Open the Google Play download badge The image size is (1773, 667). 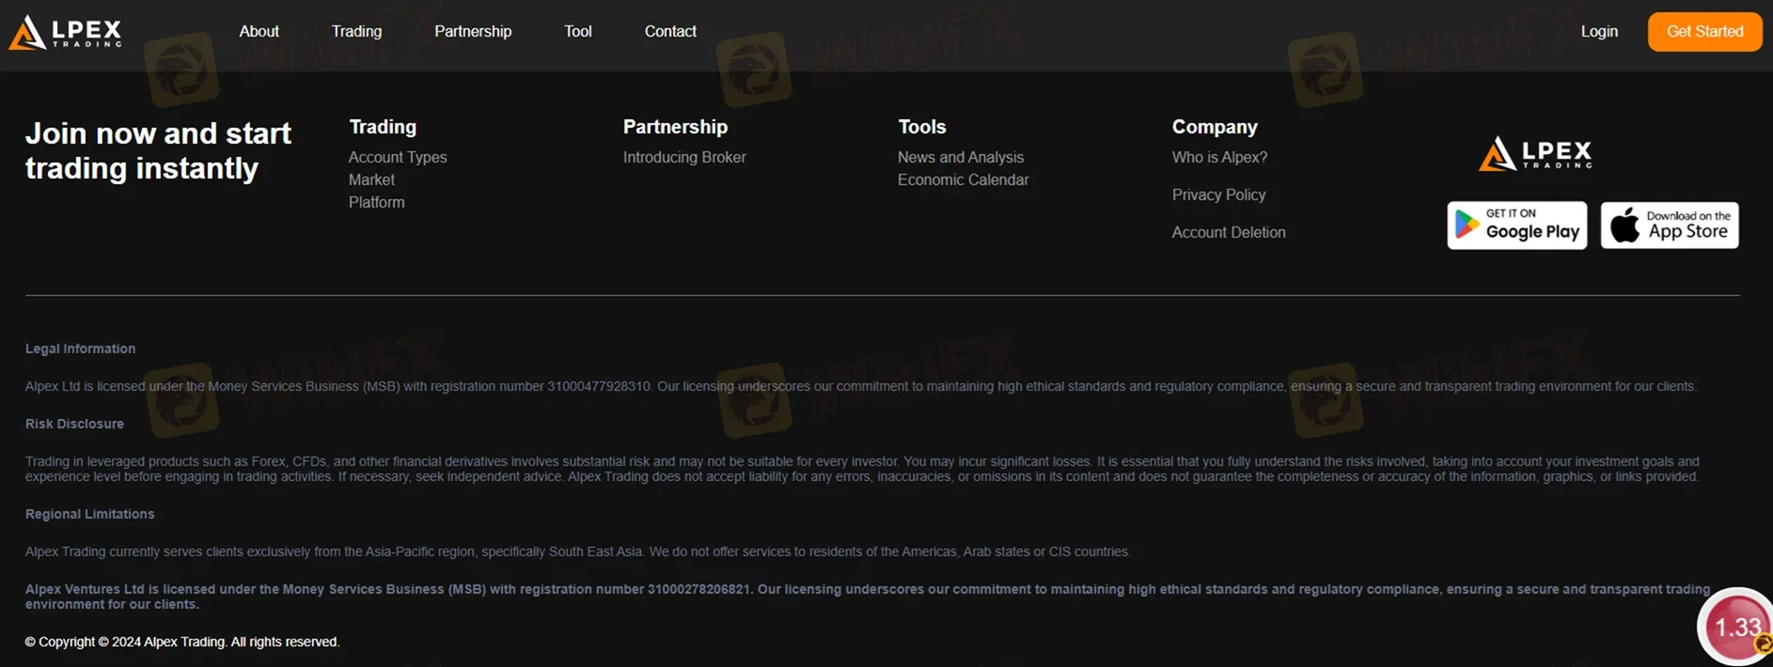click(x=1516, y=225)
